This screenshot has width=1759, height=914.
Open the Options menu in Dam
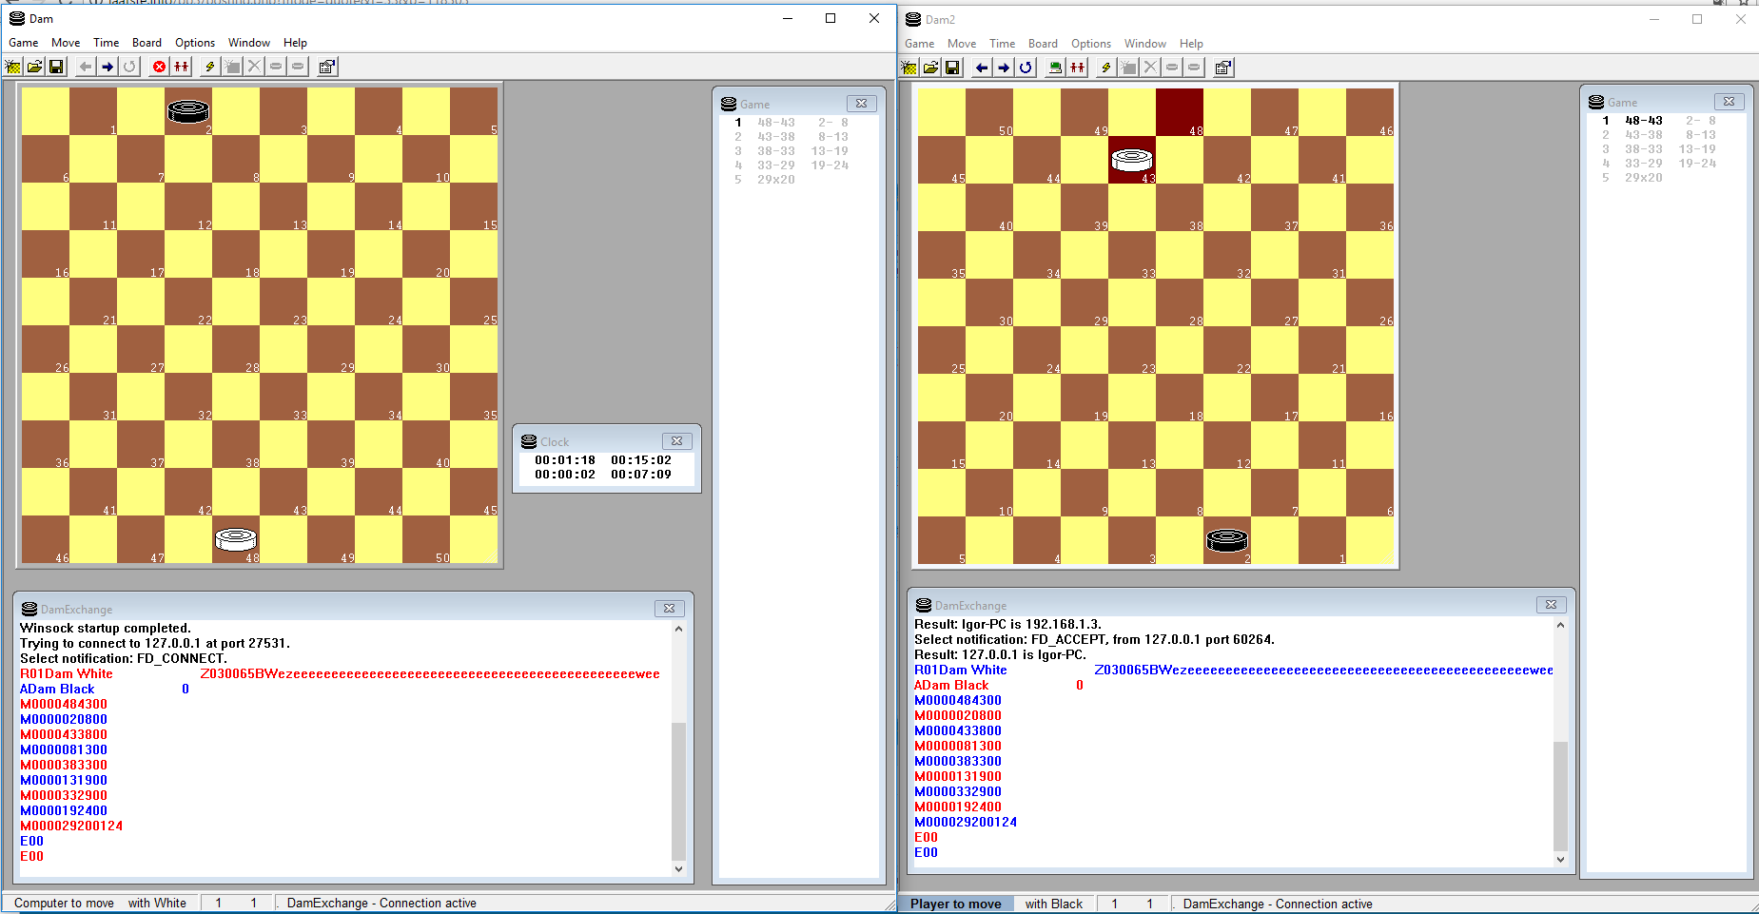194,42
